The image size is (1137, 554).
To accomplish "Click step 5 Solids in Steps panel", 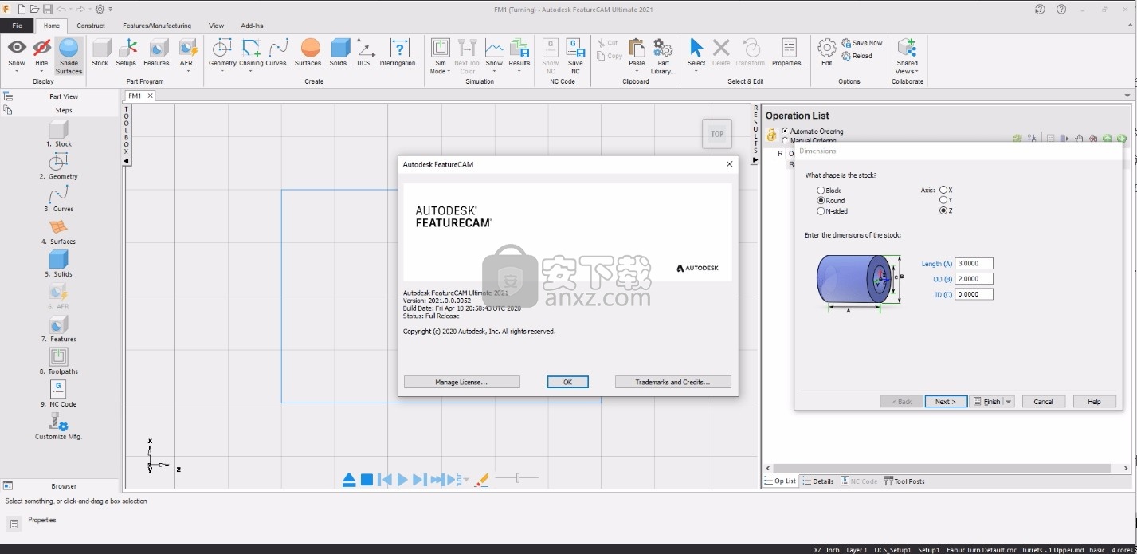I will pos(59,263).
